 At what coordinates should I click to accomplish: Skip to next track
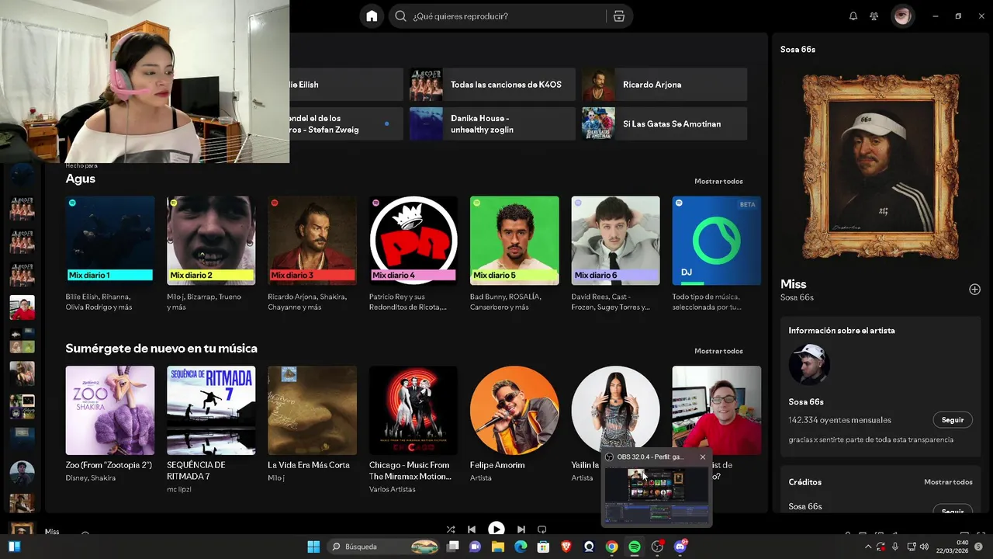point(521,529)
